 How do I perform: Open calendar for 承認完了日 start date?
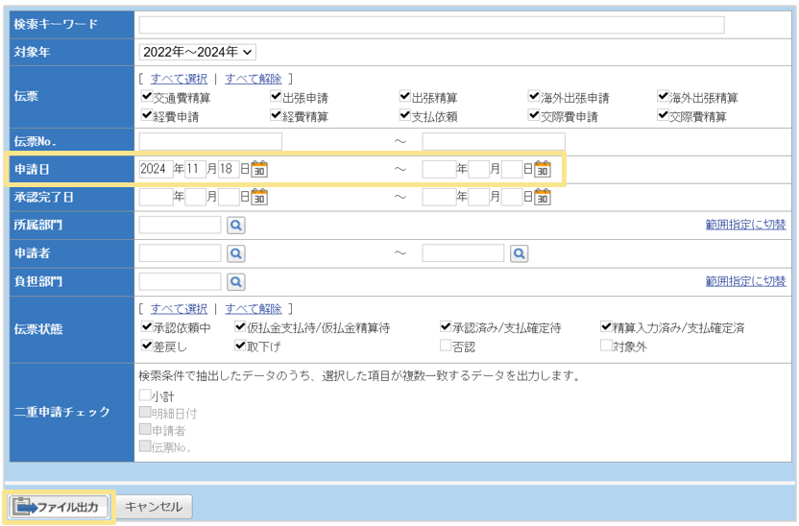click(x=259, y=198)
